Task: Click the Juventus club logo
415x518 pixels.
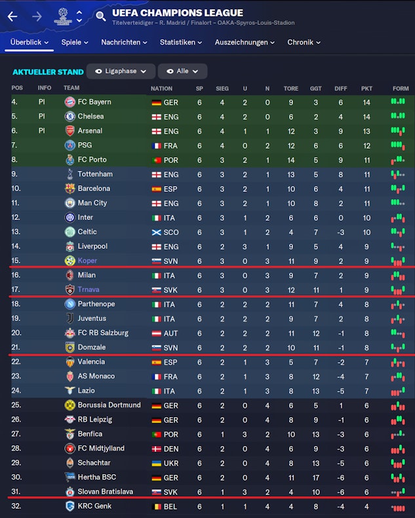Action: pyautogui.click(x=69, y=318)
